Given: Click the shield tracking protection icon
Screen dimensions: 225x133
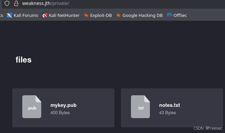Looking at the screenshot, I should tap(7, 3).
